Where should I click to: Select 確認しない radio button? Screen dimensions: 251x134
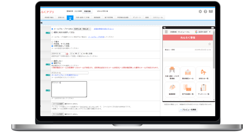[x=52, y=61]
